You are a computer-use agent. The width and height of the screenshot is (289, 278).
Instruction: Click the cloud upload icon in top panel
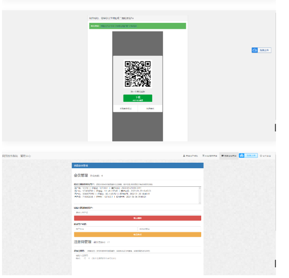pos(255,50)
